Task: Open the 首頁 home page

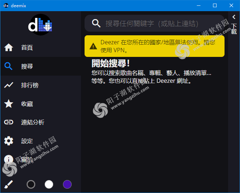Action: [41, 48]
